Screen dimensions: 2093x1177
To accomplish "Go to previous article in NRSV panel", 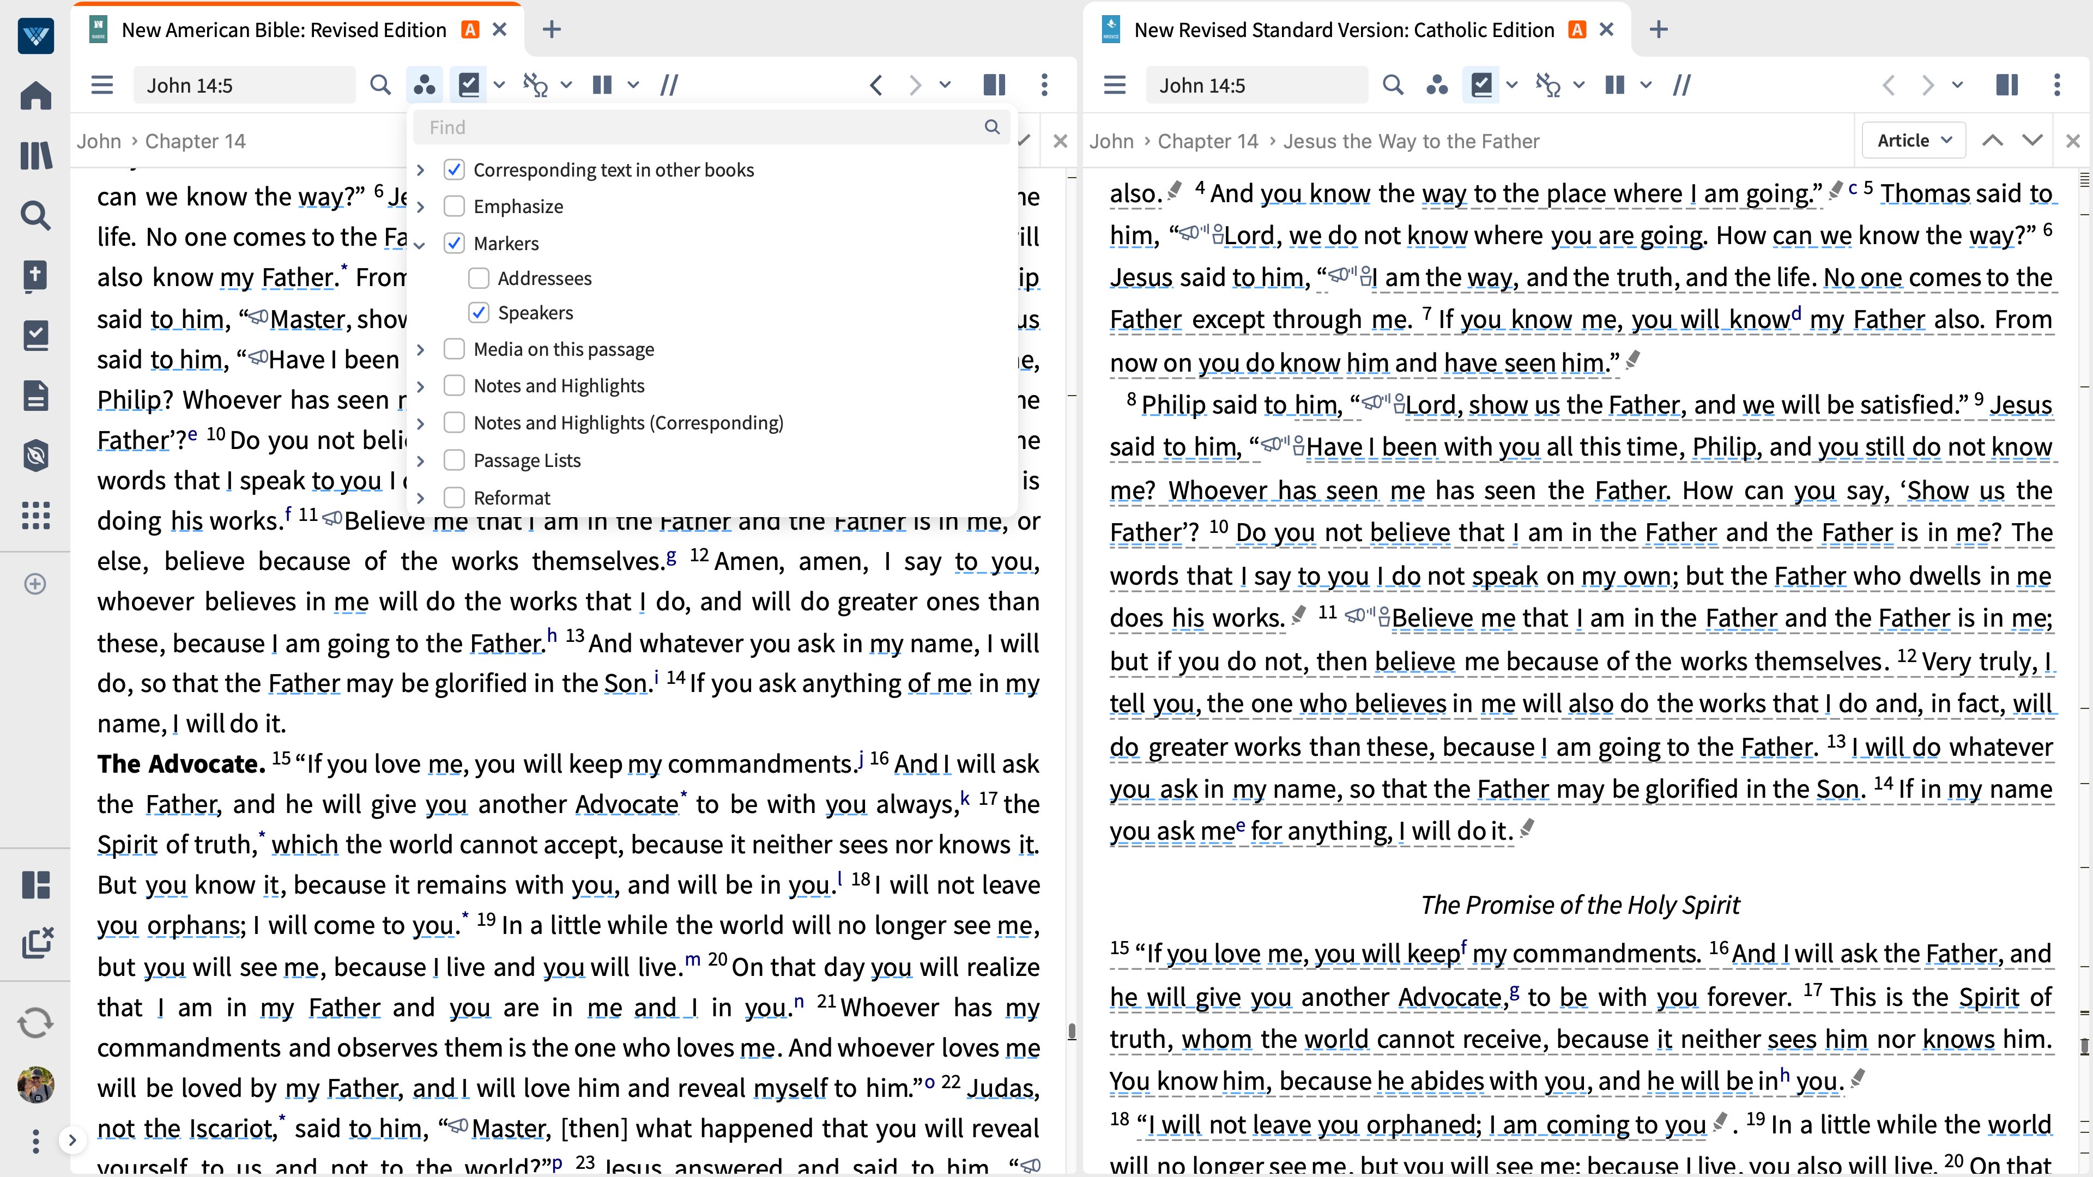I will [1992, 141].
